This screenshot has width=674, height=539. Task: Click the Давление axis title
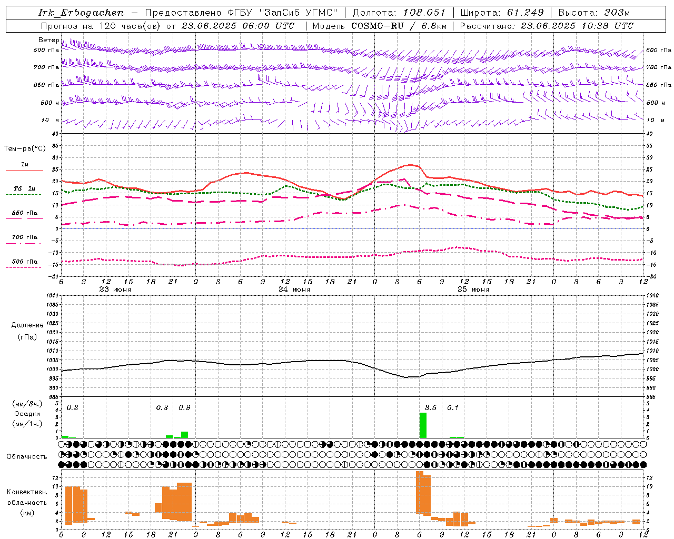[27, 325]
